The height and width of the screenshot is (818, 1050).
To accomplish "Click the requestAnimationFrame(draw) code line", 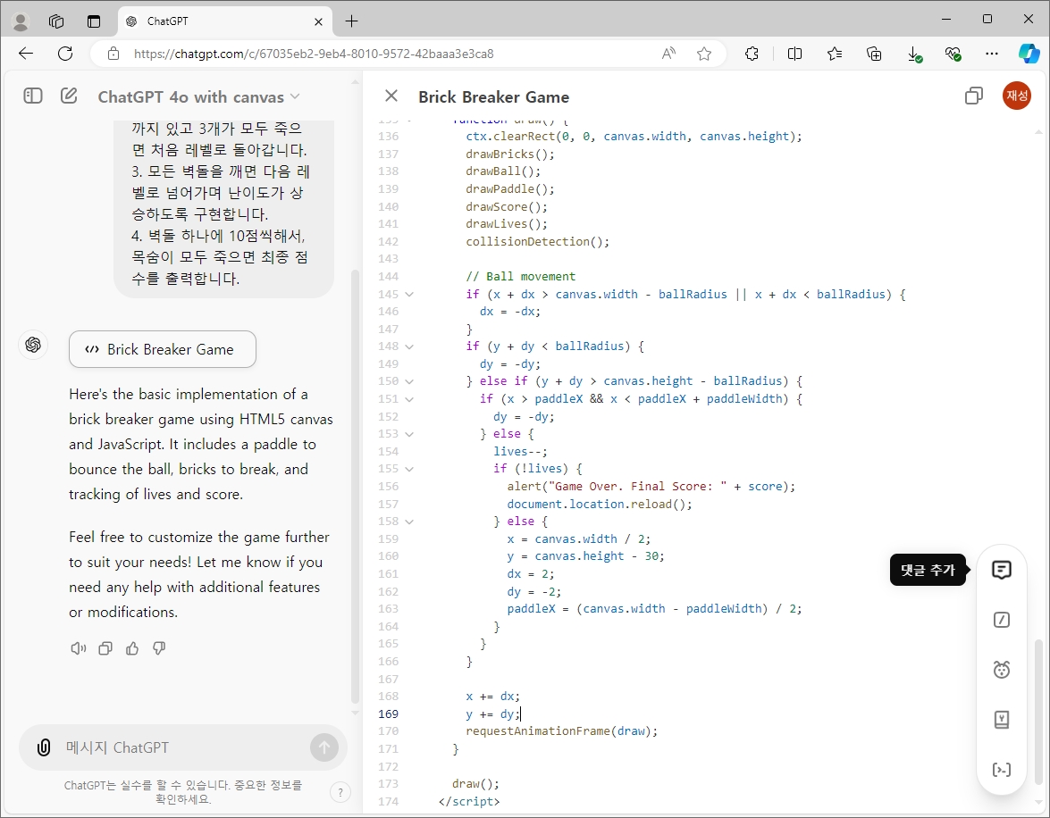I will pyautogui.click(x=562, y=731).
